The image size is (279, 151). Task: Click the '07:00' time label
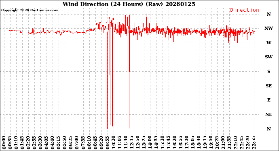77,143
